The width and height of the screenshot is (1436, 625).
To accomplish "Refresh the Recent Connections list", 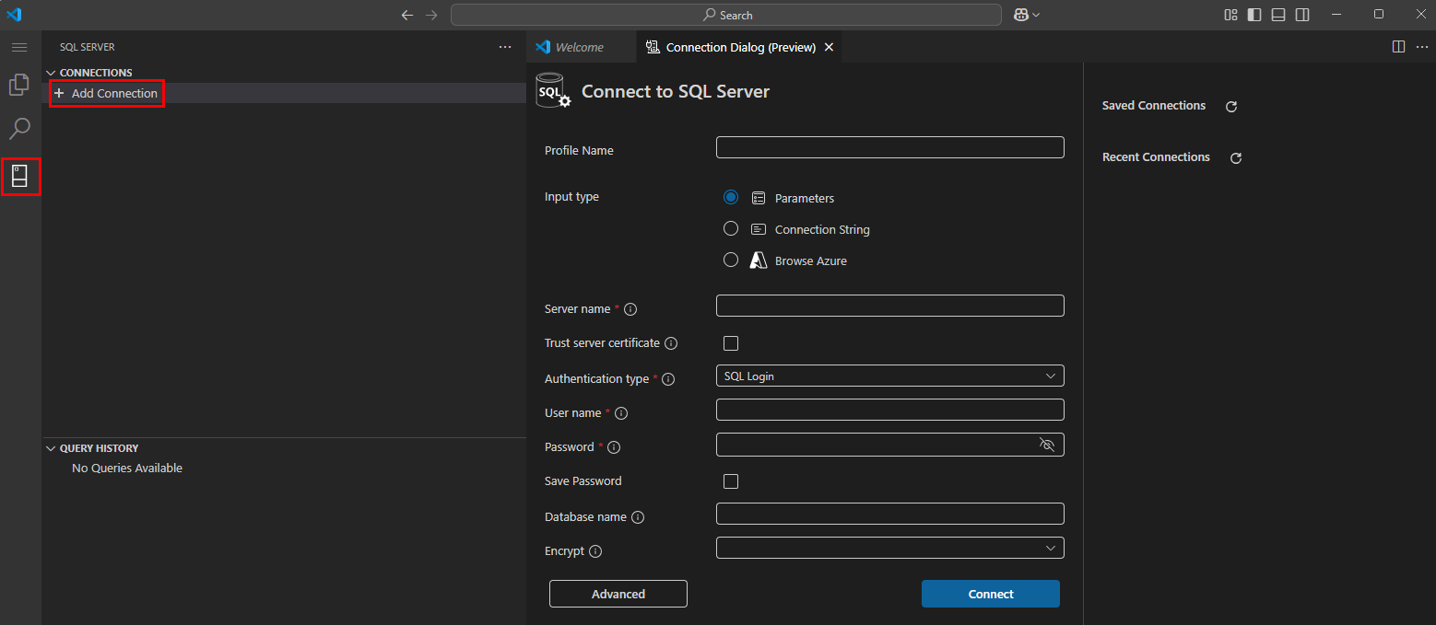I will coord(1236,158).
